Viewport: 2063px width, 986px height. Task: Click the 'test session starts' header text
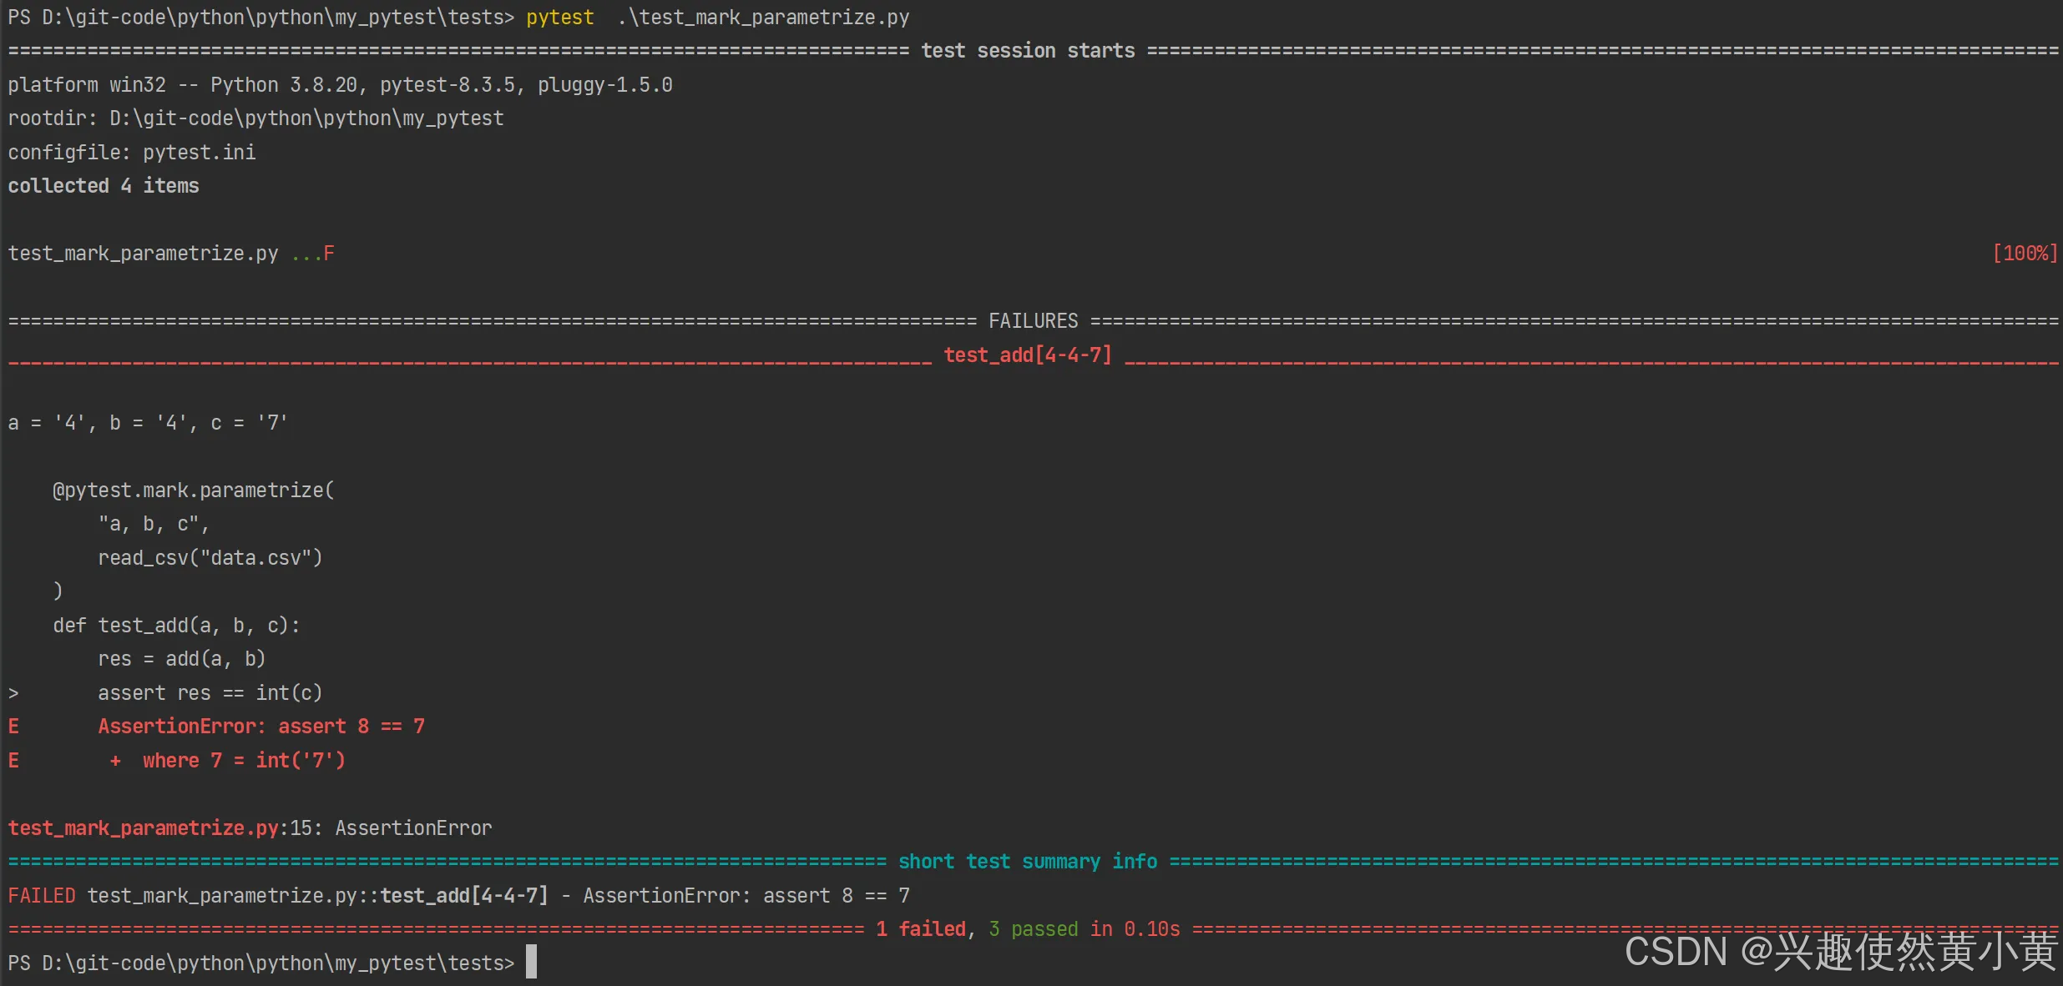(1027, 51)
